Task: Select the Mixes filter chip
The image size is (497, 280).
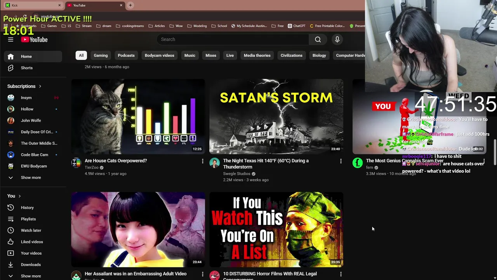Action: [x=211, y=55]
